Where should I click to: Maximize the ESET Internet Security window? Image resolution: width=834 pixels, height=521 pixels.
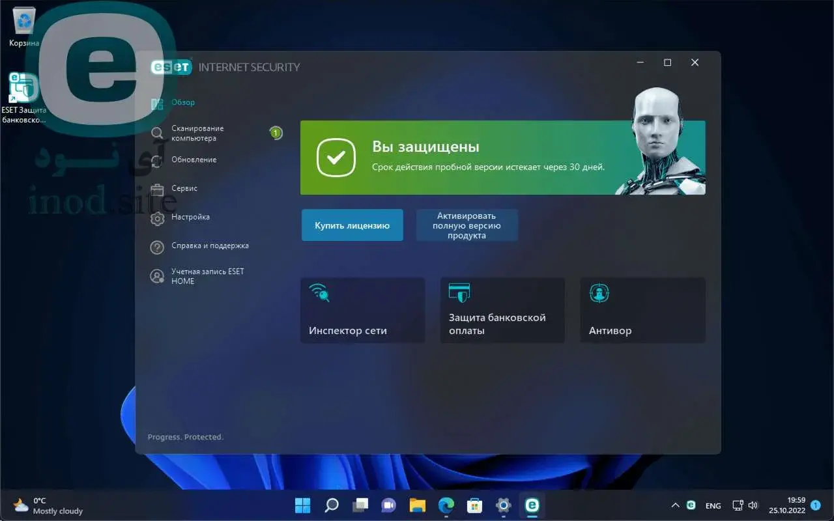pyautogui.click(x=667, y=63)
